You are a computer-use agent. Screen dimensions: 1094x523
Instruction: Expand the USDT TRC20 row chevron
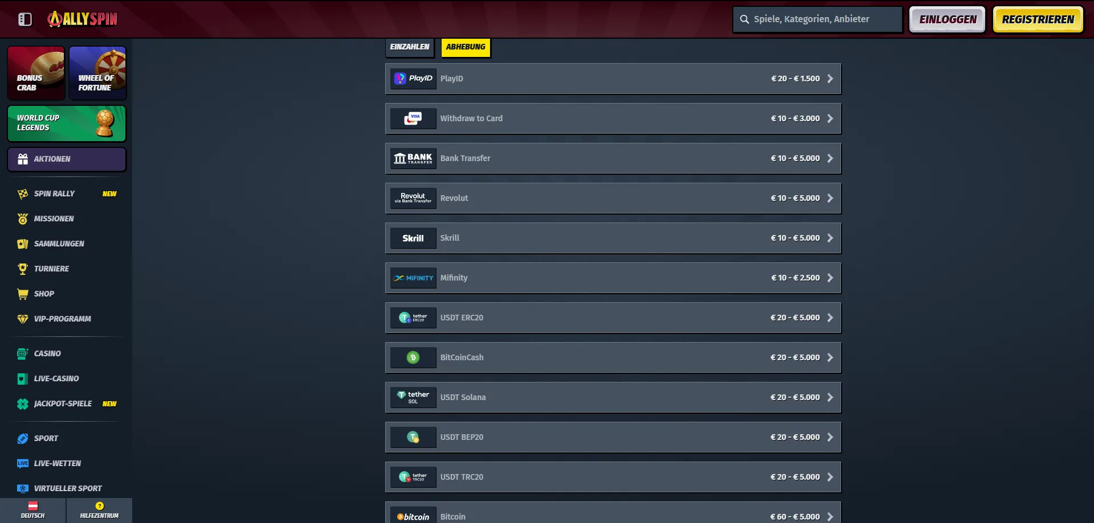pos(830,477)
